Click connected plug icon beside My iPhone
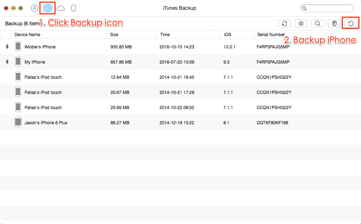The height and width of the screenshot is (224, 361). [x=7, y=62]
